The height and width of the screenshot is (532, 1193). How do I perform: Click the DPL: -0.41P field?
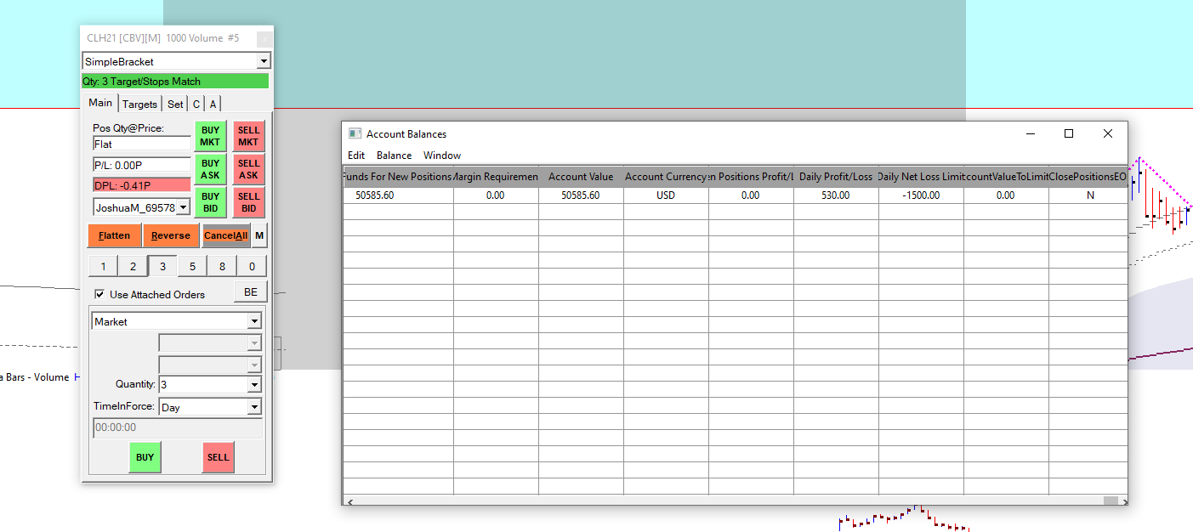coord(142,185)
